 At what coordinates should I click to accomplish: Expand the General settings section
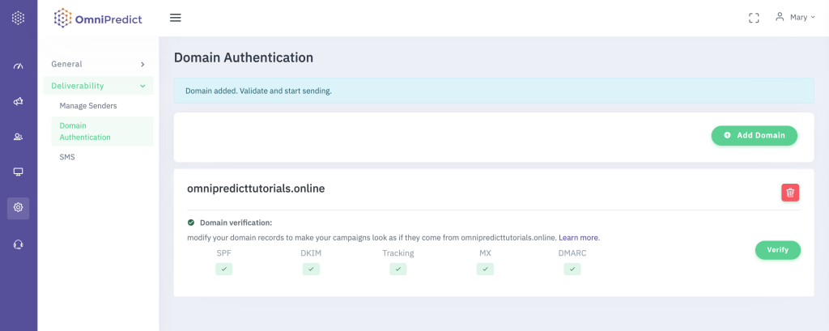point(98,64)
